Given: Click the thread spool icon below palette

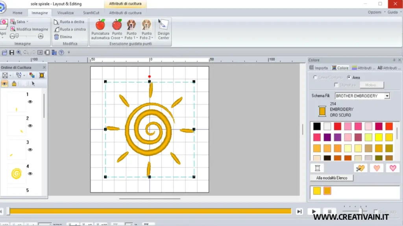Looking at the screenshot, I should [x=318, y=168].
